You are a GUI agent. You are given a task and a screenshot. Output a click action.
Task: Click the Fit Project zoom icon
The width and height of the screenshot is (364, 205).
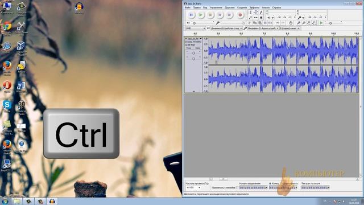point(314,23)
